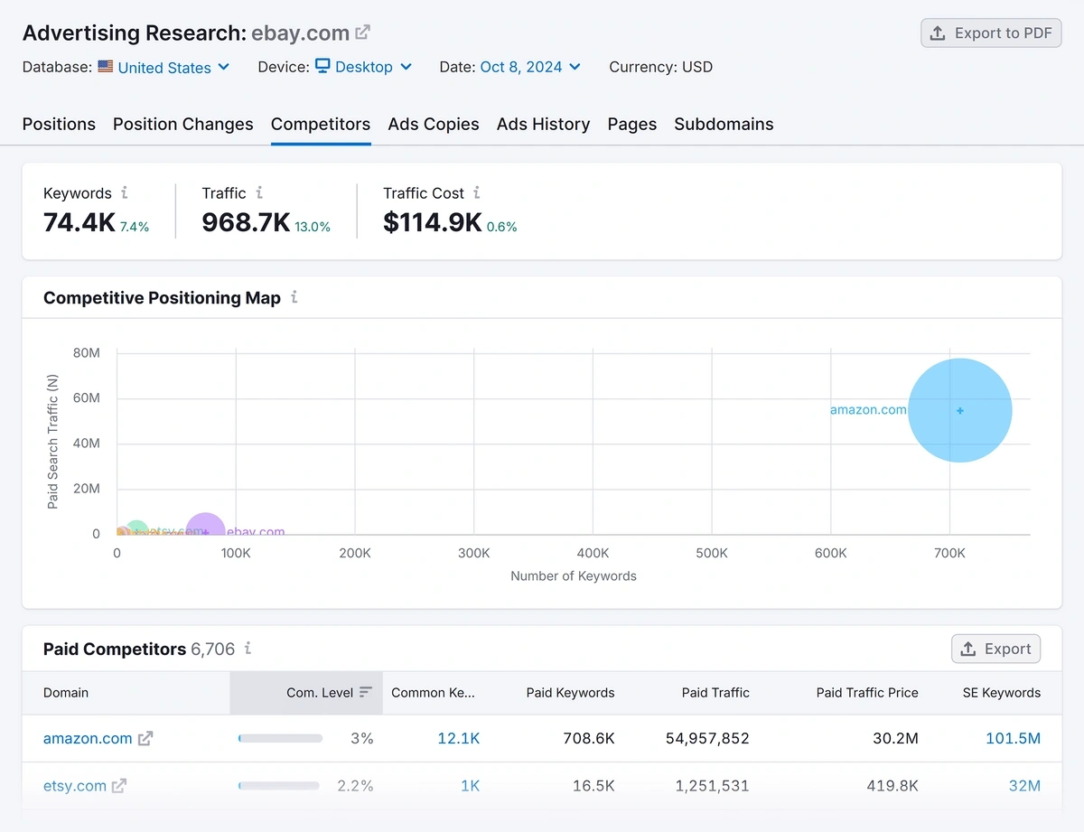Click the info icon next to Traffic

pyautogui.click(x=259, y=192)
